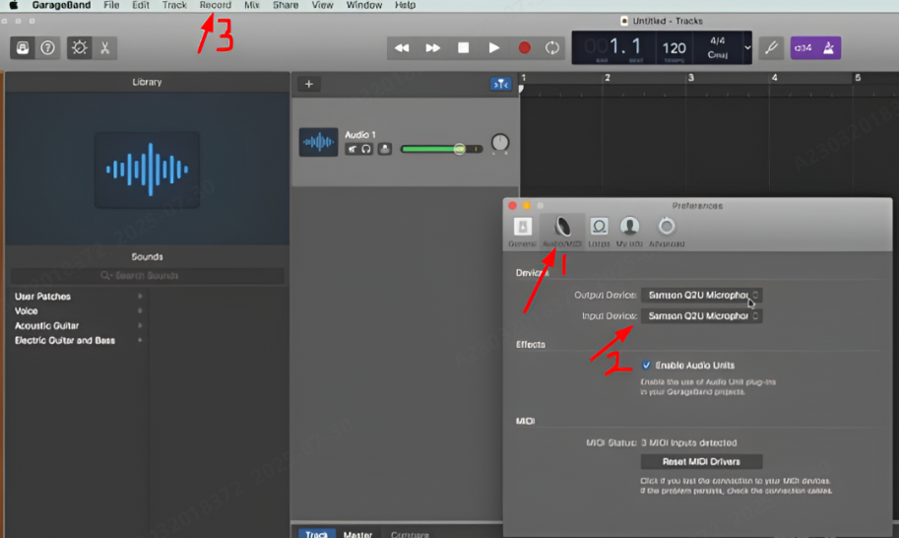Open the Apple menu

tap(13, 5)
